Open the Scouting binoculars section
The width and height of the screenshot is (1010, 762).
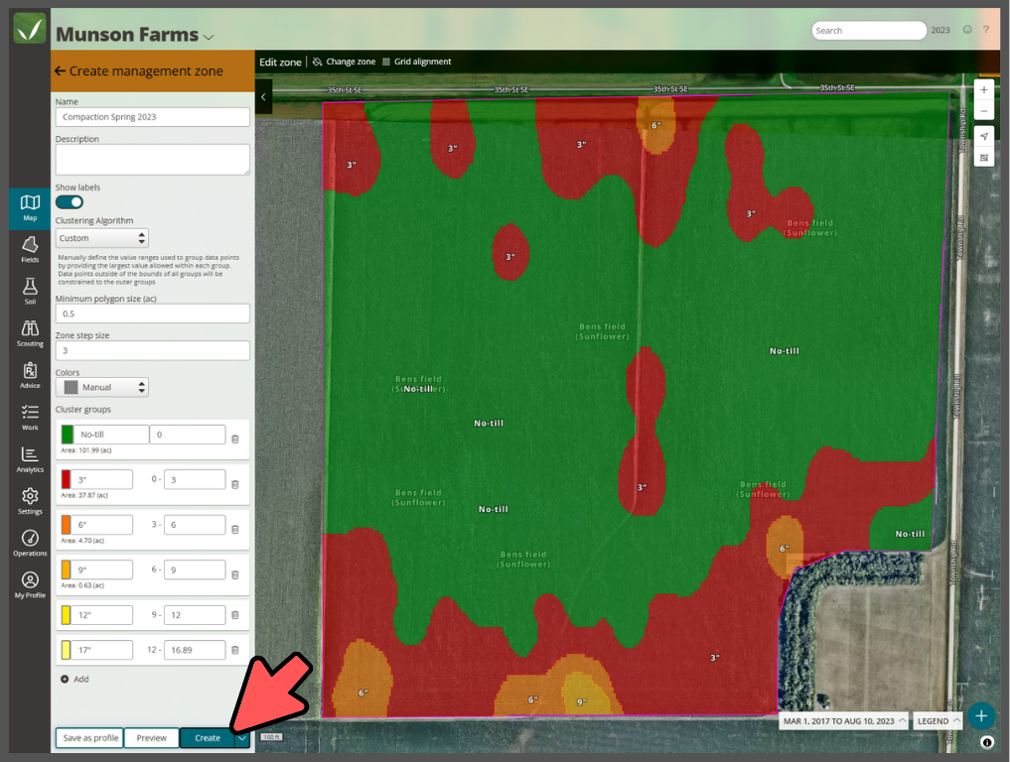pyautogui.click(x=30, y=334)
